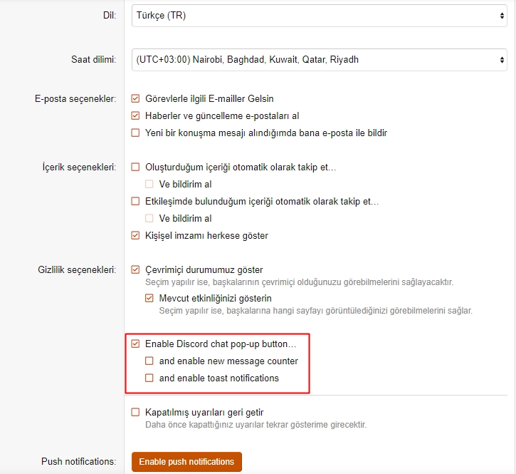Enable email on new conversation message
Image resolution: width=516 pixels, height=474 pixels.
136,133
